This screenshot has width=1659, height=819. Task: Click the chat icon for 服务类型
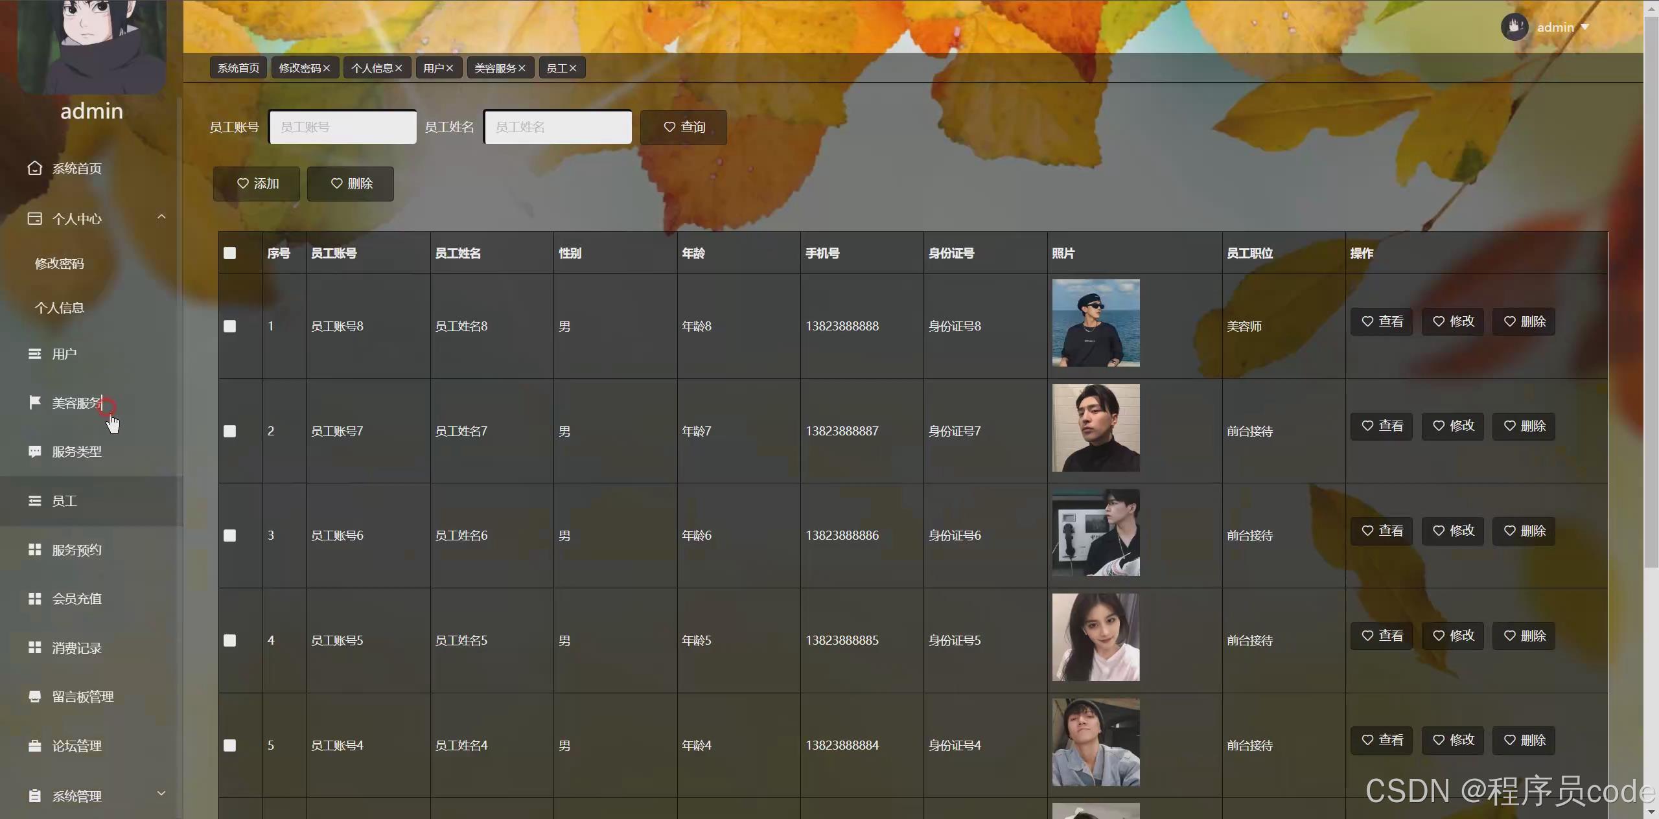35,452
